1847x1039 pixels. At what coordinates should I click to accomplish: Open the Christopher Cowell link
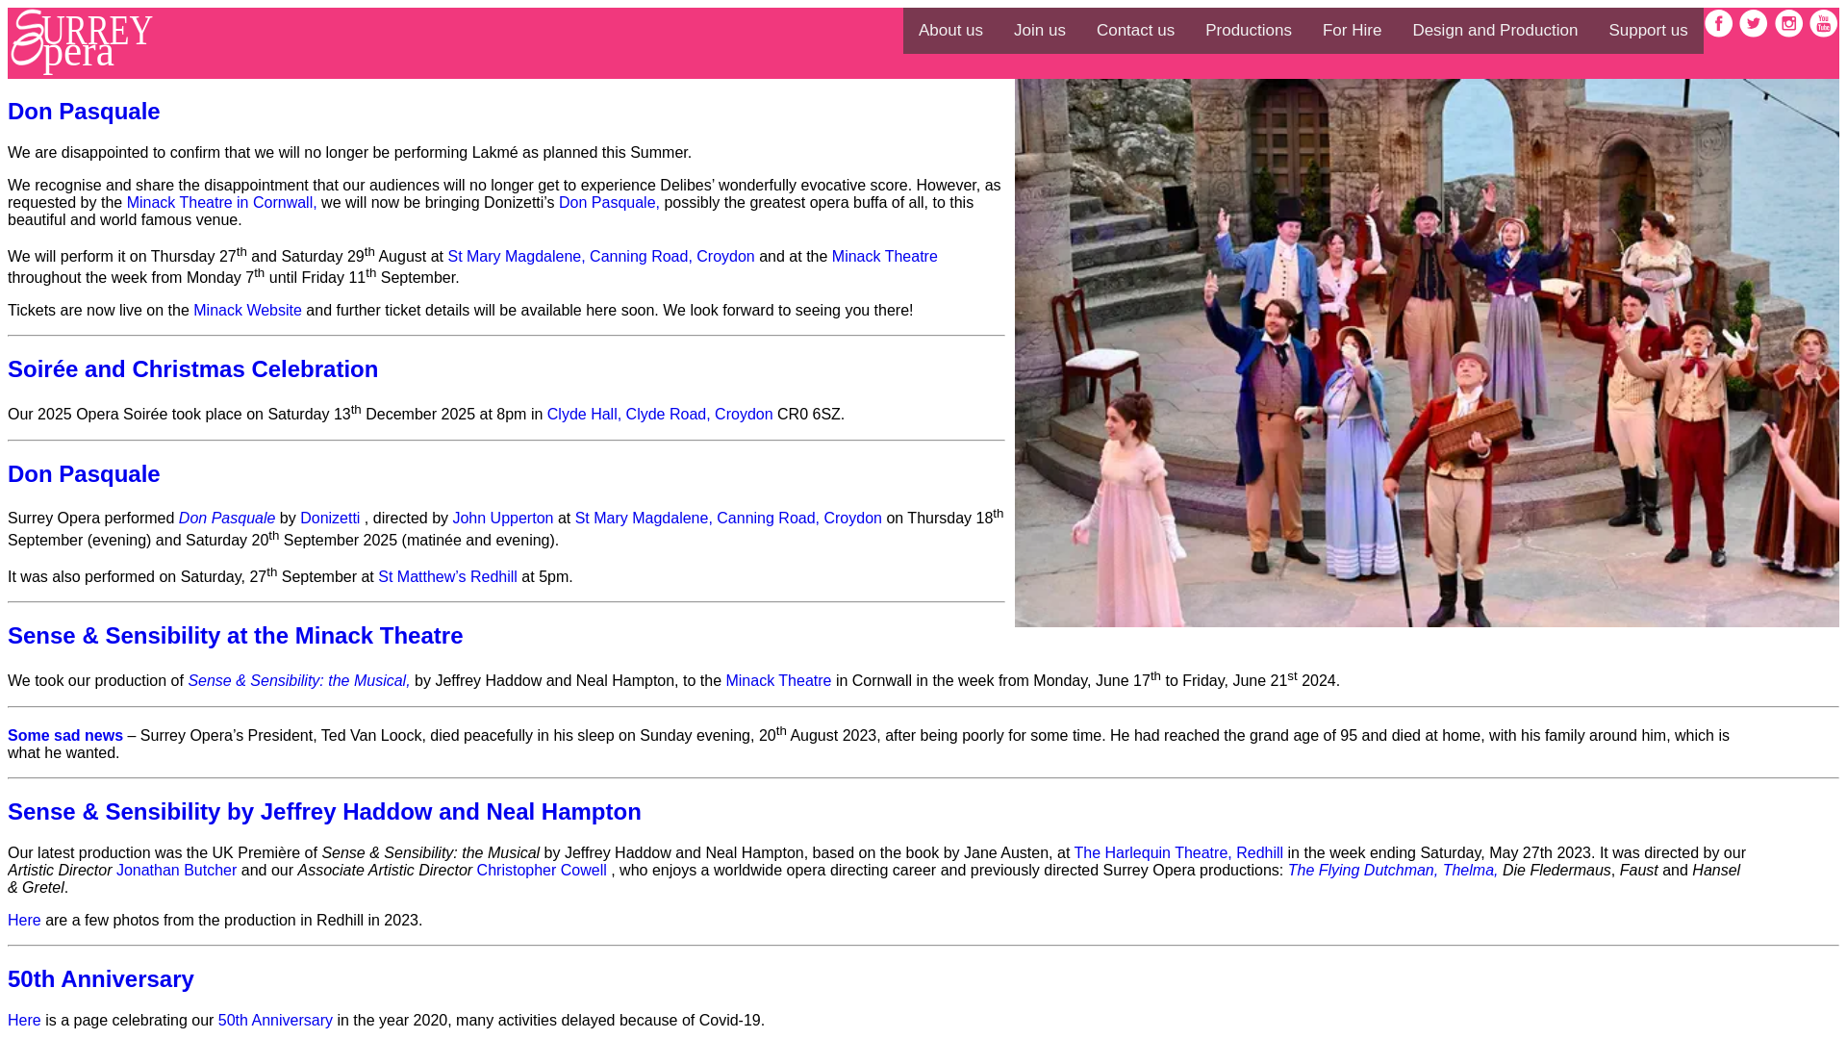pos(542,871)
